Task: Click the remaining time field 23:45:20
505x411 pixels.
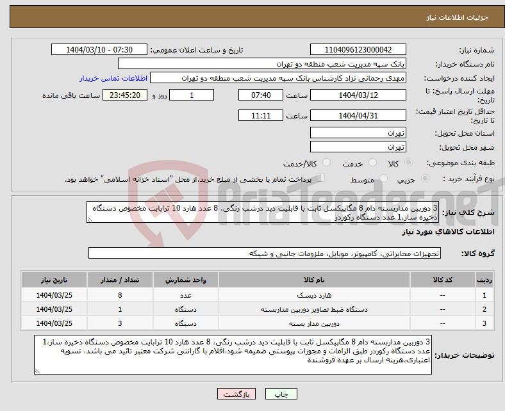Action: pyautogui.click(x=124, y=95)
